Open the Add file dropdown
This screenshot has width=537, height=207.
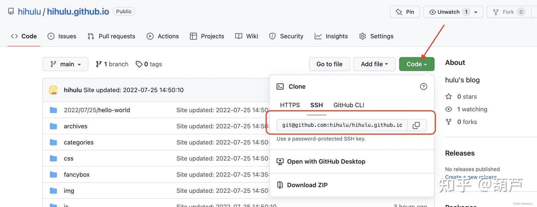[374, 64]
